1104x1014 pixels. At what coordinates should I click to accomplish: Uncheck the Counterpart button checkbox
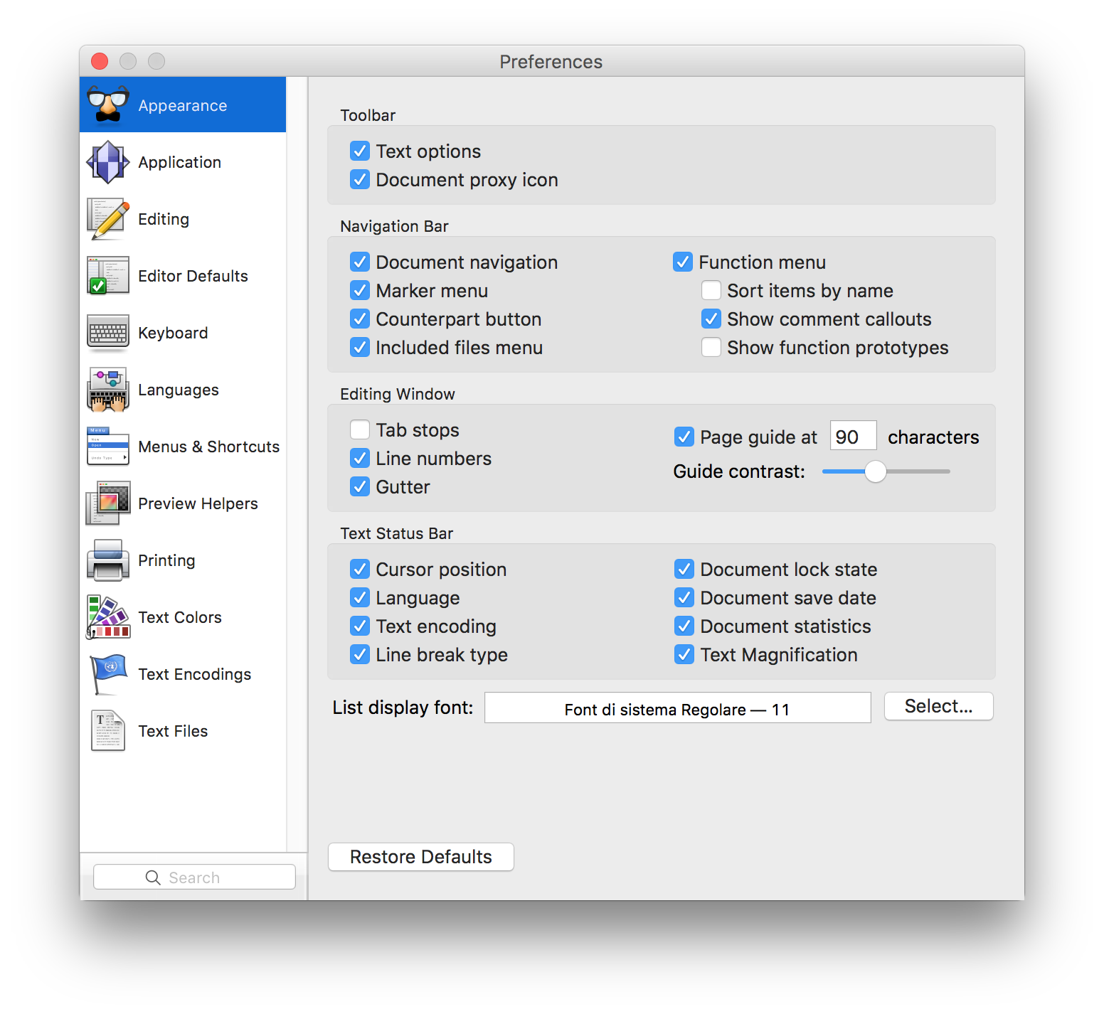coord(360,319)
